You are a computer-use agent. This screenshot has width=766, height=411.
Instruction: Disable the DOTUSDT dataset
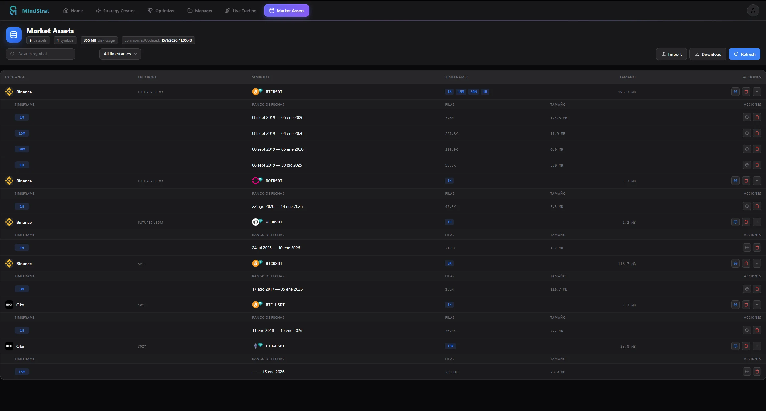[x=735, y=181]
